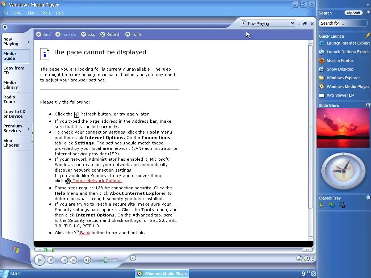Click the fast forward button on seek bar

tap(308, 250)
